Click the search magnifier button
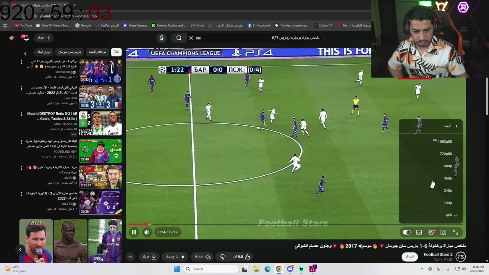Image resolution: width=489 pixels, height=275 pixels. coord(179,38)
